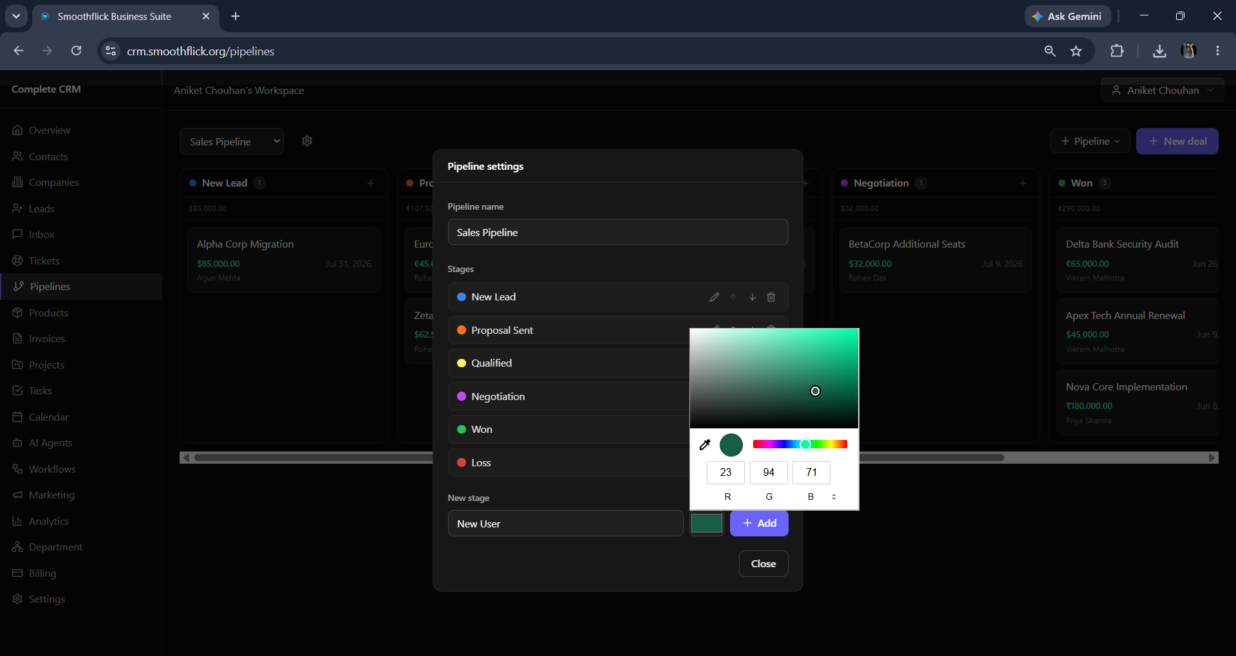The width and height of the screenshot is (1236, 656).
Task: Add a deal in Negotiation column
Action: (1023, 183)
